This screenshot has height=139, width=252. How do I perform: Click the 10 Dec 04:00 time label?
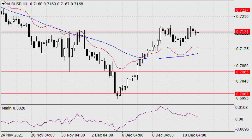pos(194,135)
